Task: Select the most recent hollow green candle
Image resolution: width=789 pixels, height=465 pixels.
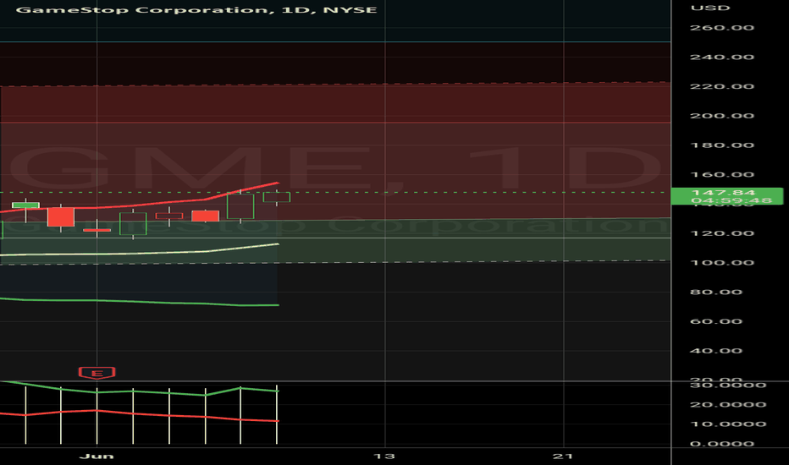Action: coord(277,197)
